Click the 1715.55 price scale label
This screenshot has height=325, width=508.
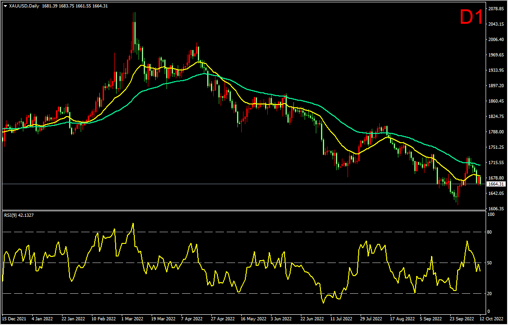tap(496, 162)
